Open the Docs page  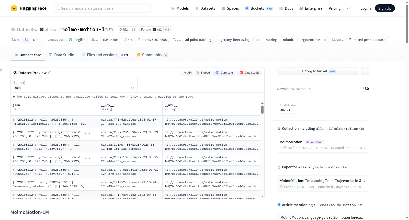(x=286, y=8)
